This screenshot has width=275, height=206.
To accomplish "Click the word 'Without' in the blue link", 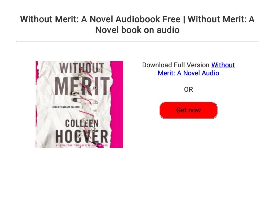I will point(223,65).
